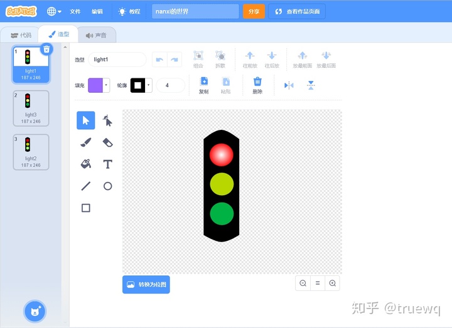
Task: Click the orange 分享 (Share) button
Action: coord(254,11)
